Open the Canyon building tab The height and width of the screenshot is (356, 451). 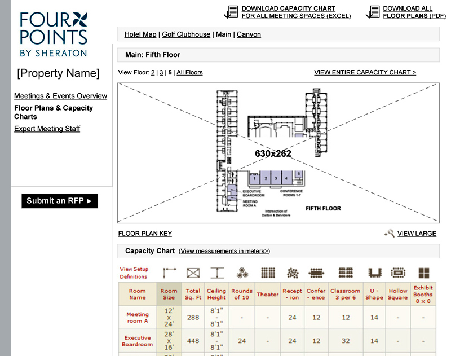(249, 34)
